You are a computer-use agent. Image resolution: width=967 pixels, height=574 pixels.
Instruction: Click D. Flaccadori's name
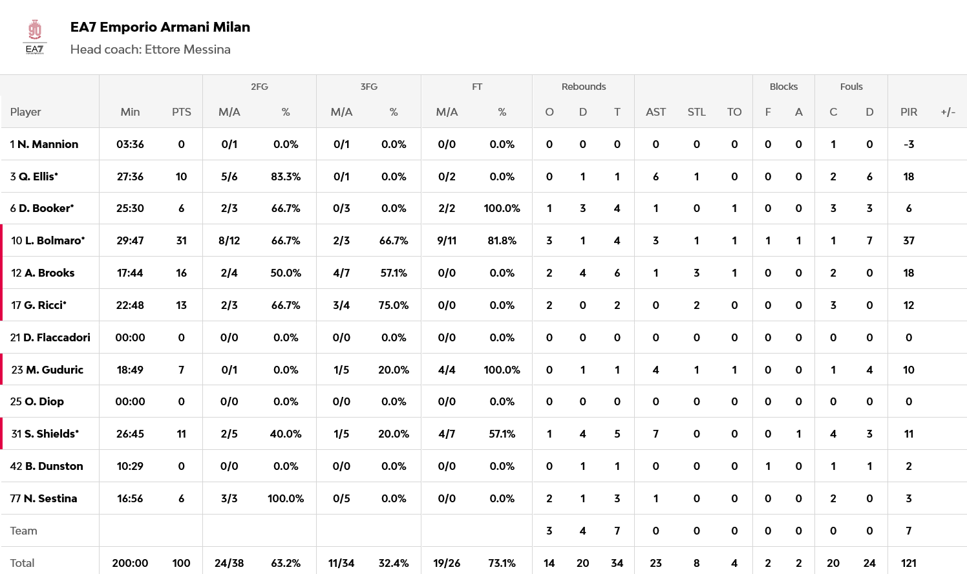pos(56,337)
